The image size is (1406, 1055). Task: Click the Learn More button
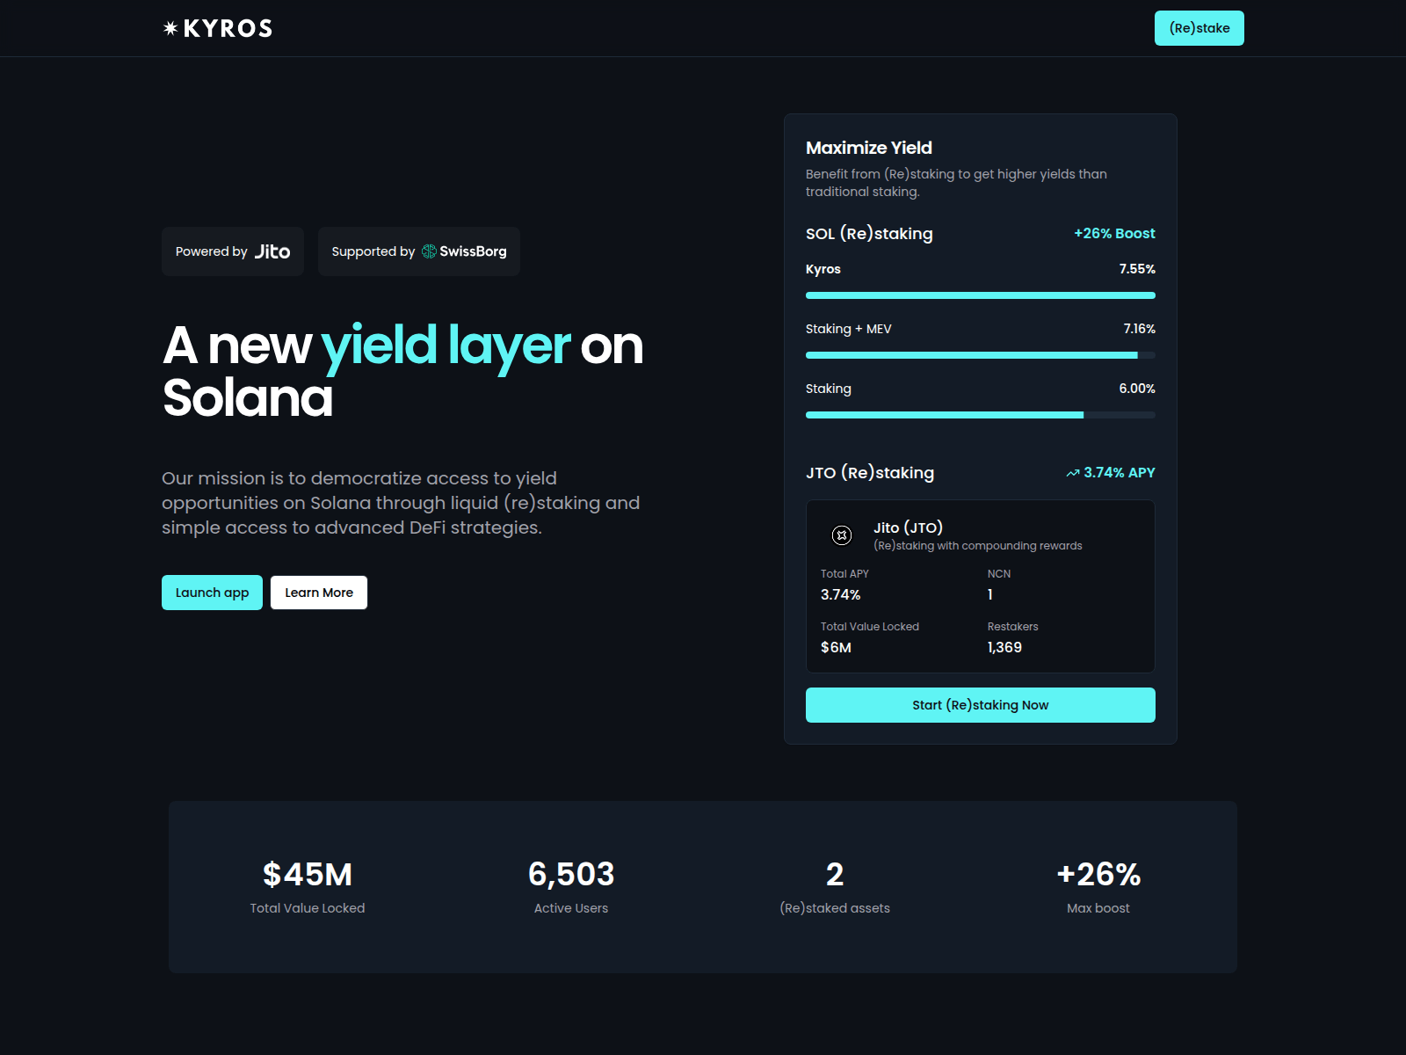coord(319,593)
